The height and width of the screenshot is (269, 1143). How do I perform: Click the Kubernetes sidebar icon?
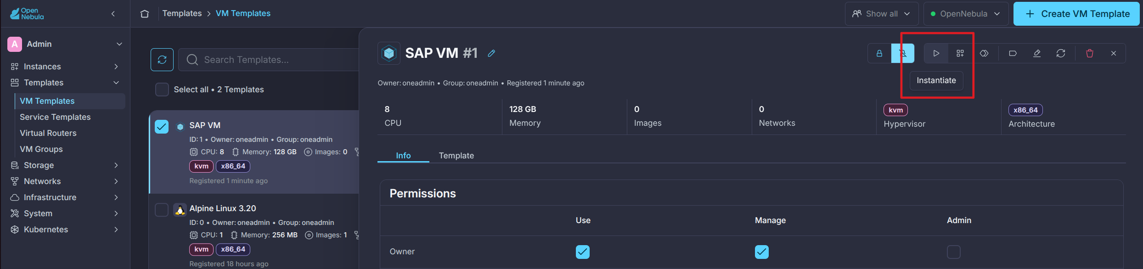point(15,230)
